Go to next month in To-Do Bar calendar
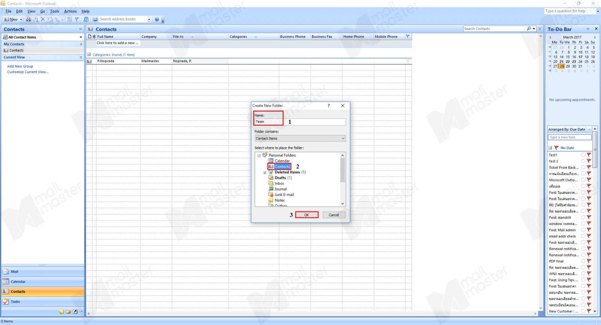Image resolution: width=601 pixels, height=325 pixels. point(595,37)
